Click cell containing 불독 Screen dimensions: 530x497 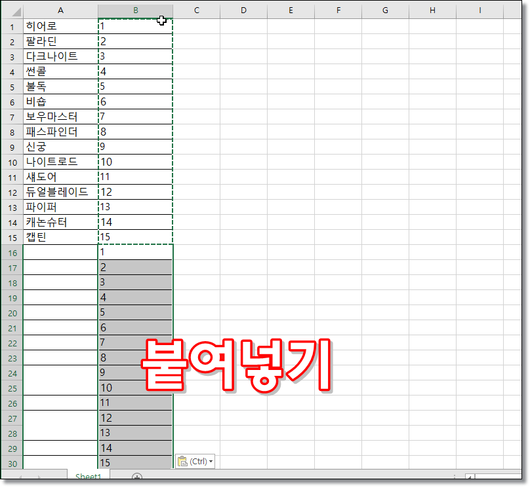(60, 86)
